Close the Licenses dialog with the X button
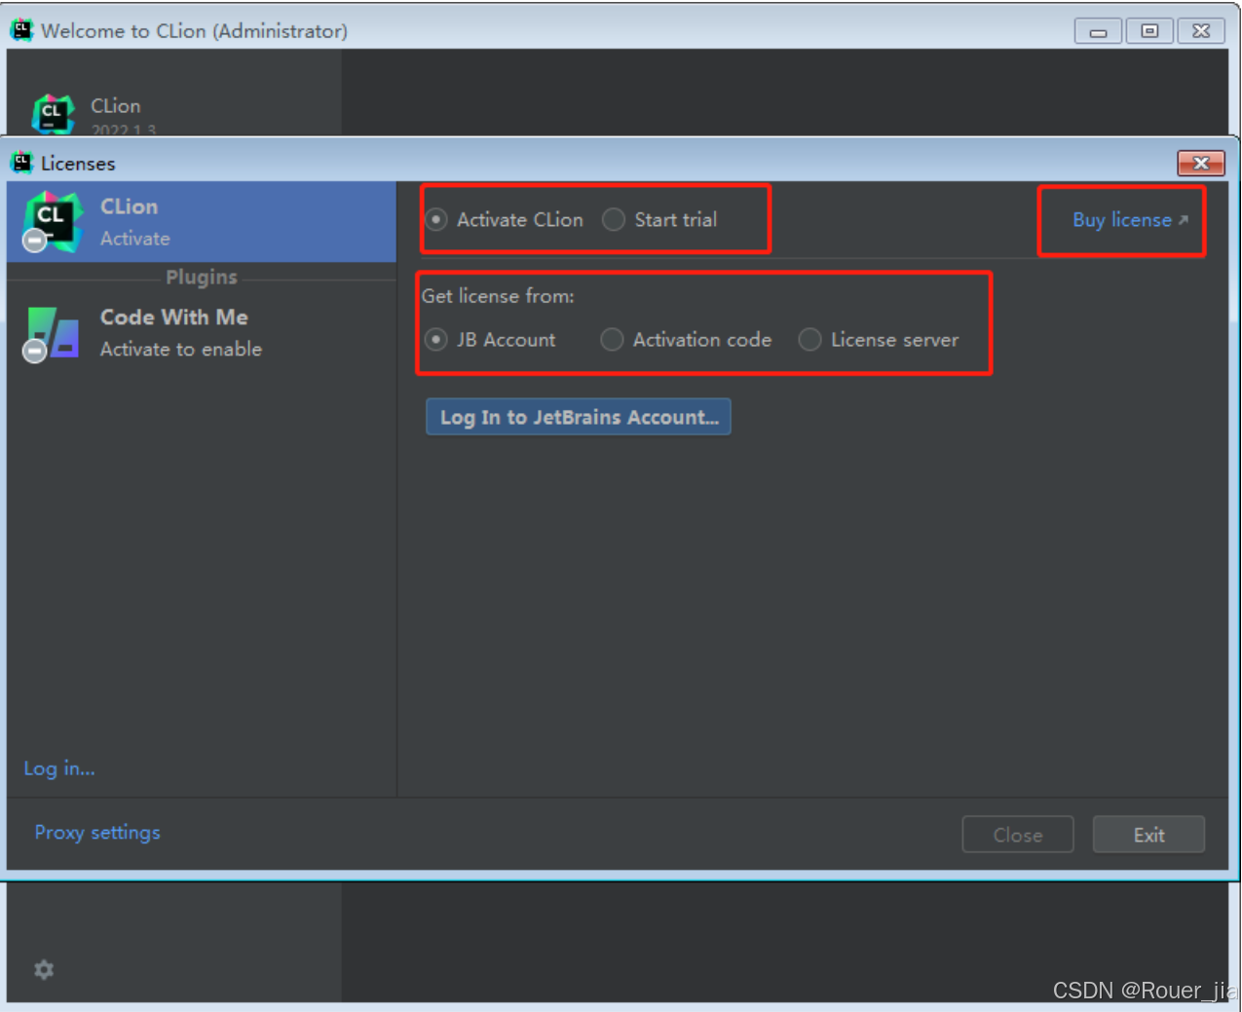 click(1201, 163)
